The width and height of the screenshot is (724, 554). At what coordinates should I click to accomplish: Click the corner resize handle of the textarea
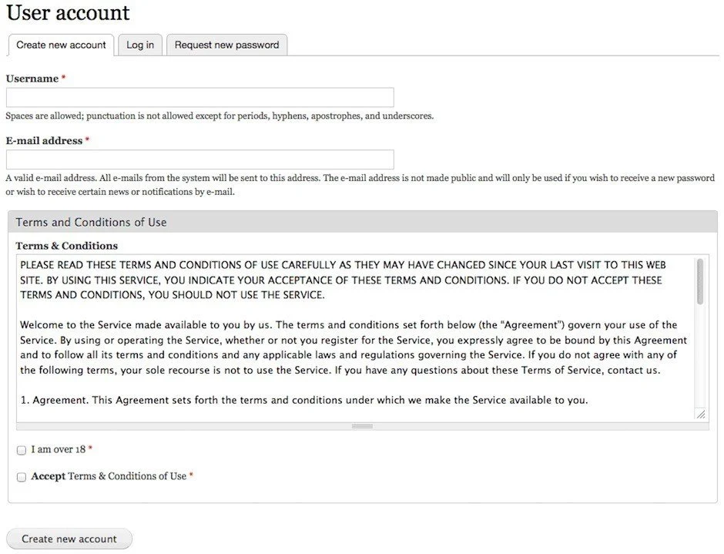click(x=701, y=415)
